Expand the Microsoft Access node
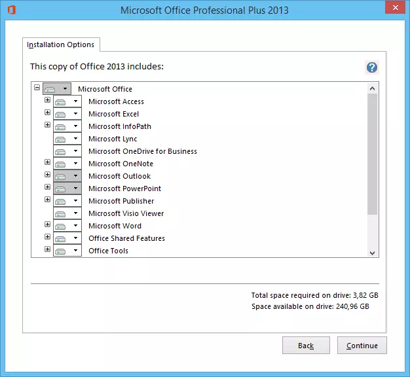The image size is (410, 377). coord(47,99)
